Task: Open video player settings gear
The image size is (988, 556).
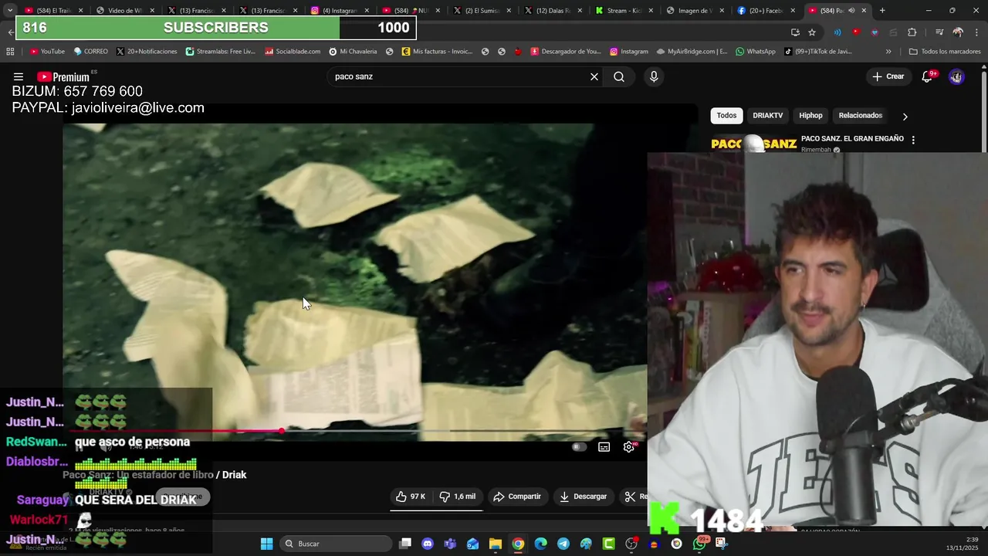Action: (629, 446)
